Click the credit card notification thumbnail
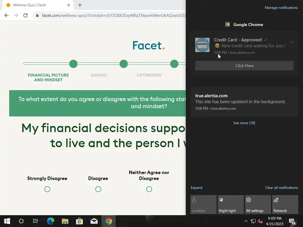303x227 pixels. click(202, 45)
